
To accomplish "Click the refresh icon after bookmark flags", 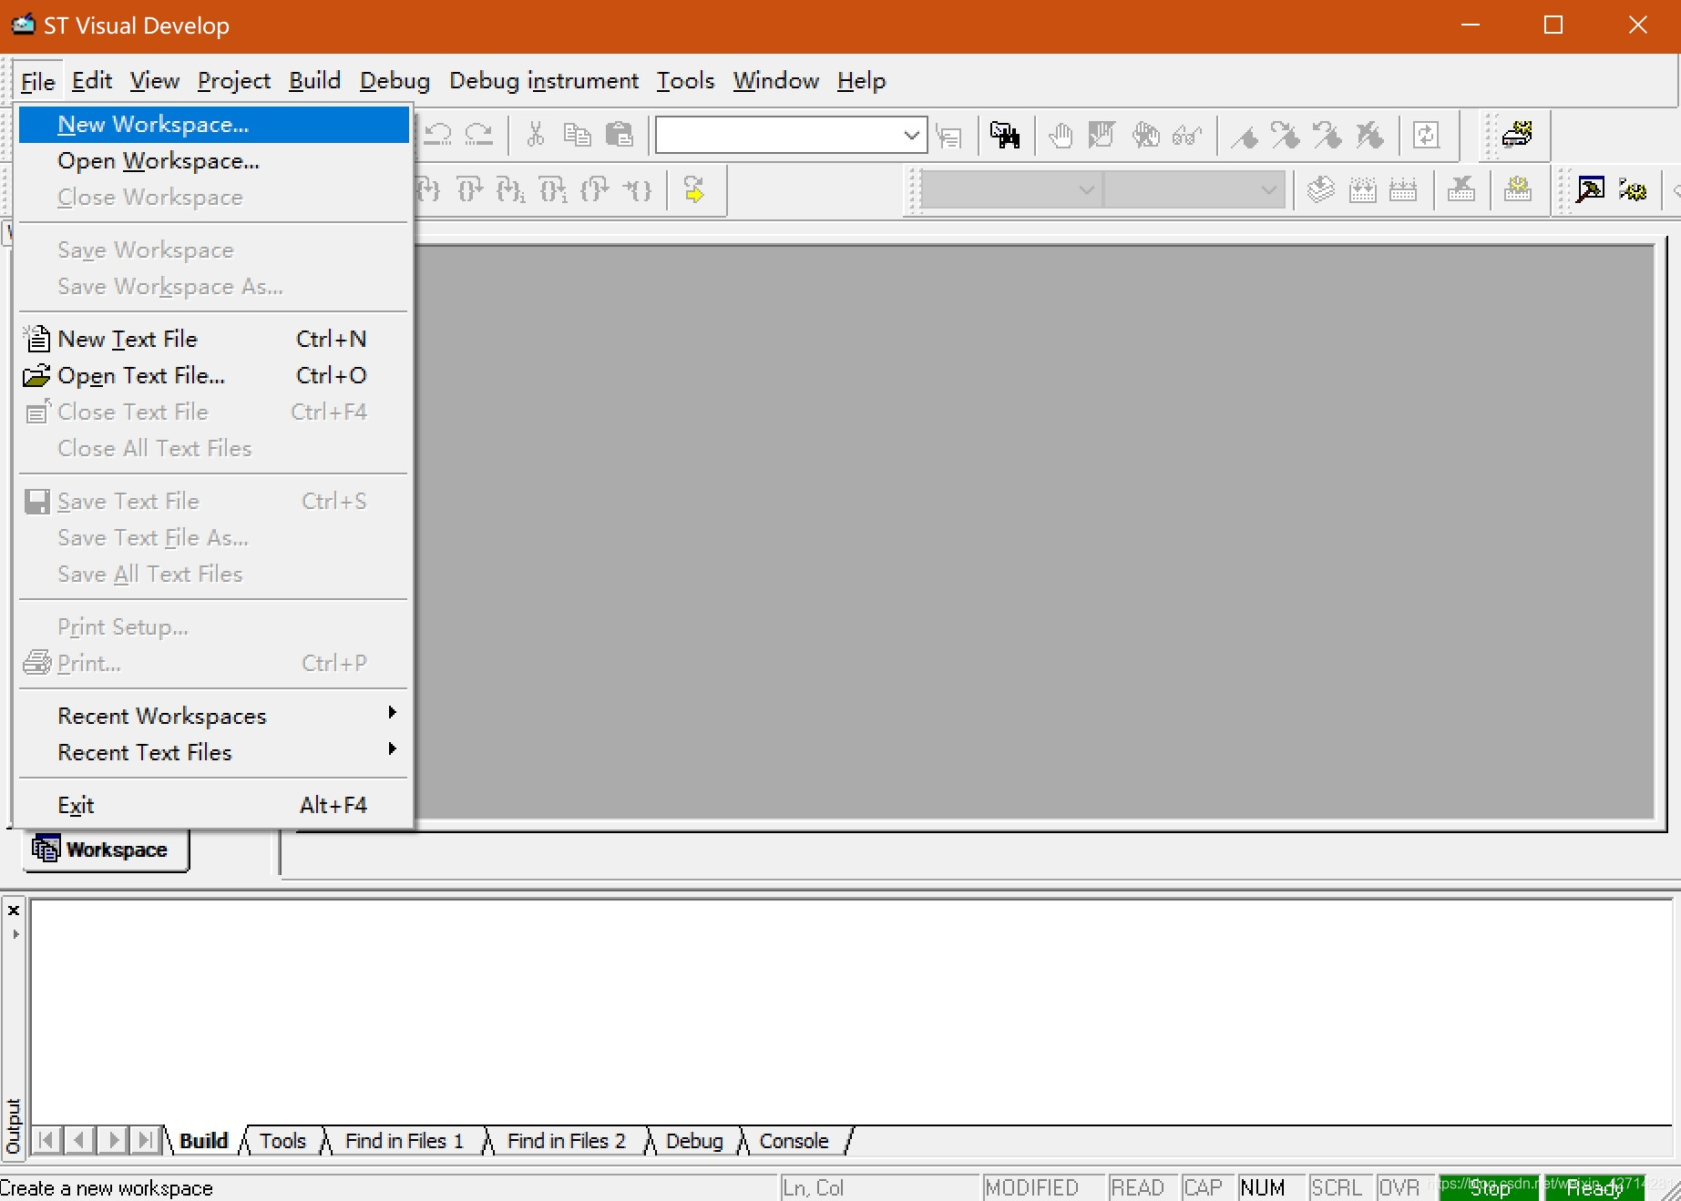I will click(1426, 136).
